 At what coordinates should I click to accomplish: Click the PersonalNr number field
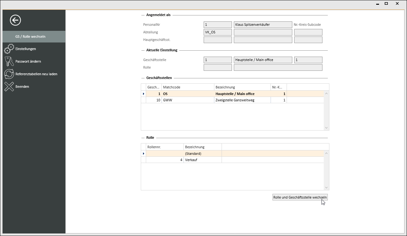(x=218, y=25)
